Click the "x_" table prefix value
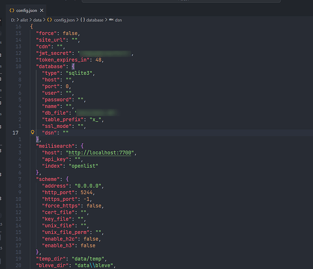The height and width of the screenshot is (269, 313). click(96, 119)
